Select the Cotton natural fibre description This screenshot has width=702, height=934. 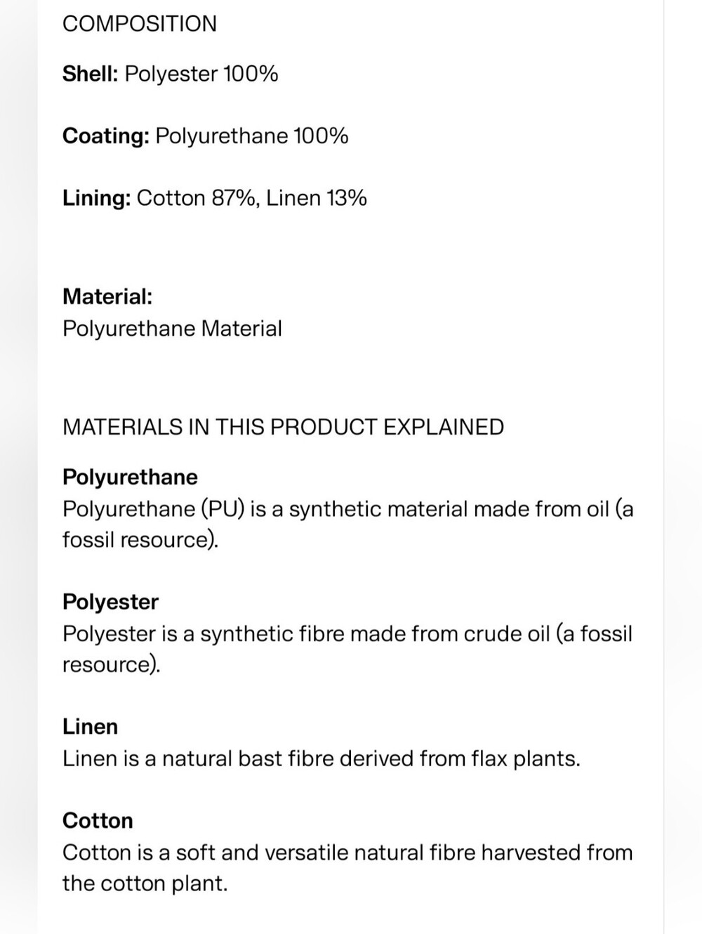click(347, 867)
